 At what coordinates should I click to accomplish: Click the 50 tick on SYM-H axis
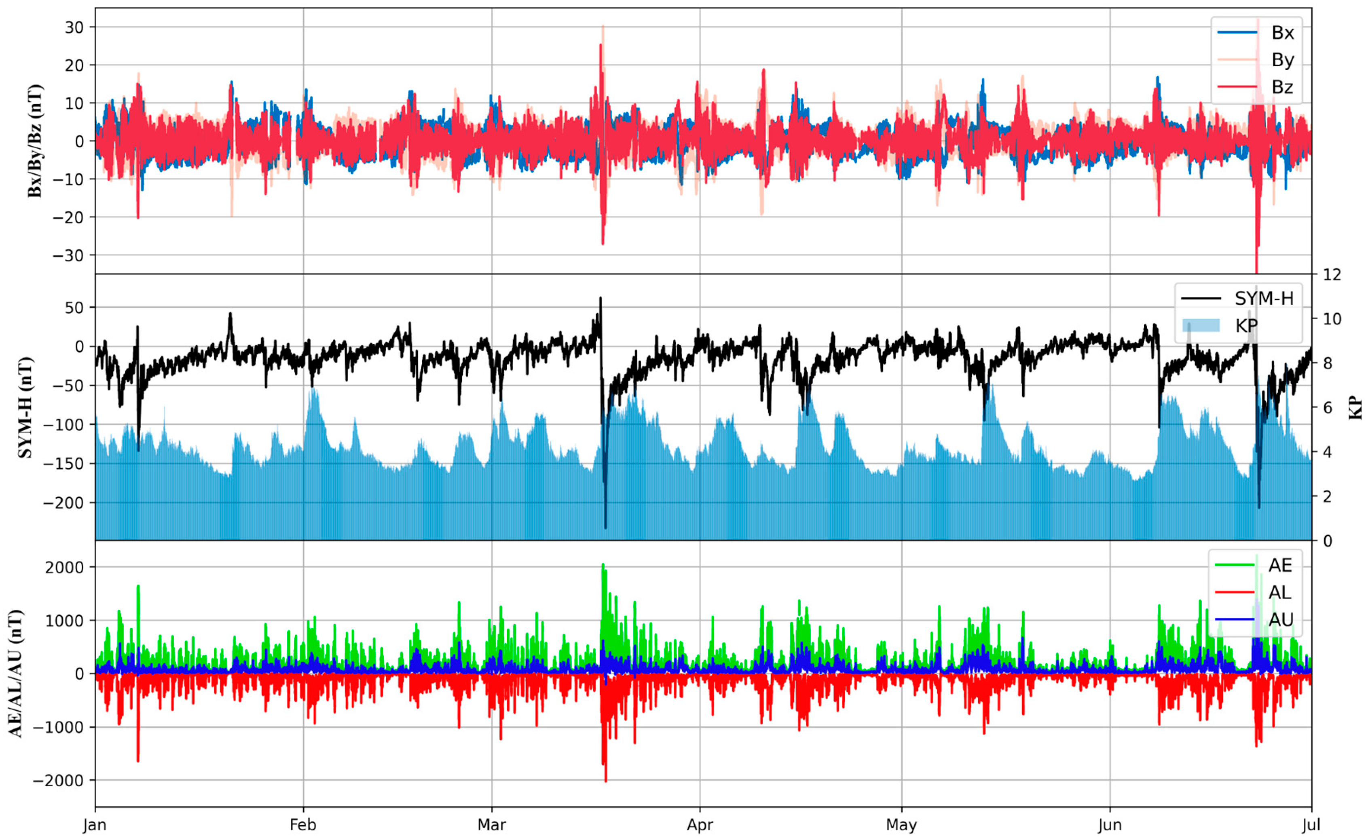tap(74, 307)
